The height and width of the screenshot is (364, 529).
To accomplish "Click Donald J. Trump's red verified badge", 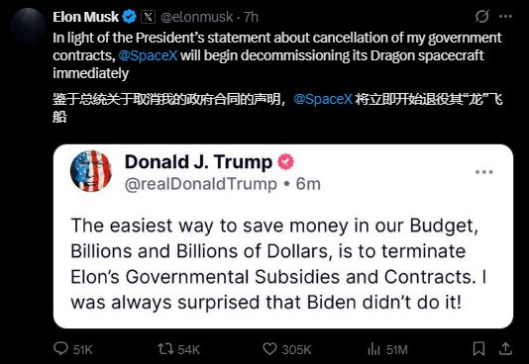I will (x=285, y=162).
